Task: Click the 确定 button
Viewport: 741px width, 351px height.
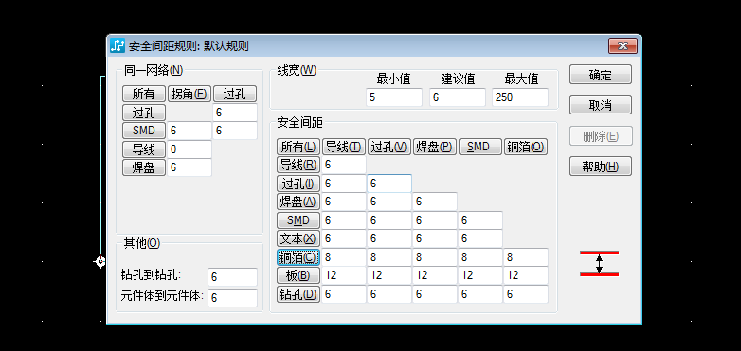Action: [600, 75]
